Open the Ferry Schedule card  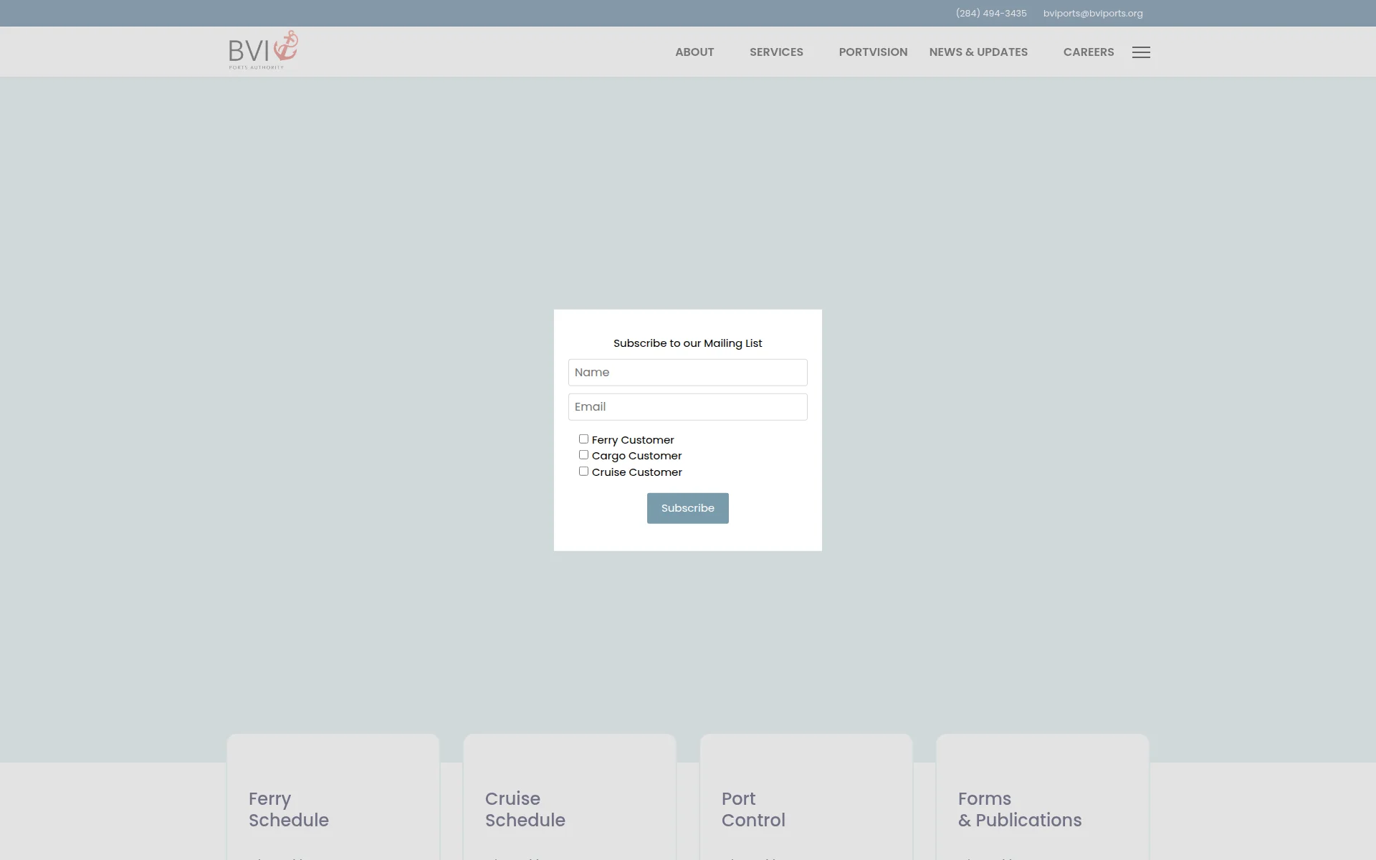pos(333,797)
